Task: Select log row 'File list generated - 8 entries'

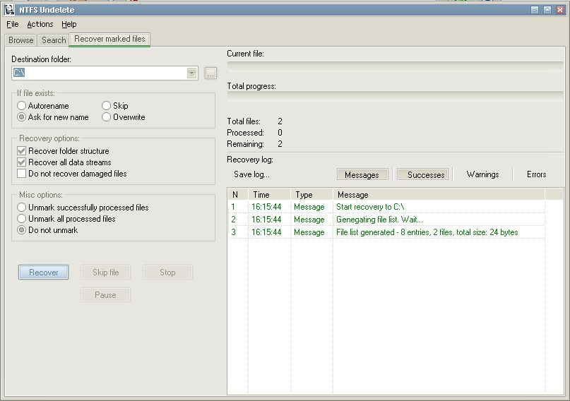Action: point(386,232)
